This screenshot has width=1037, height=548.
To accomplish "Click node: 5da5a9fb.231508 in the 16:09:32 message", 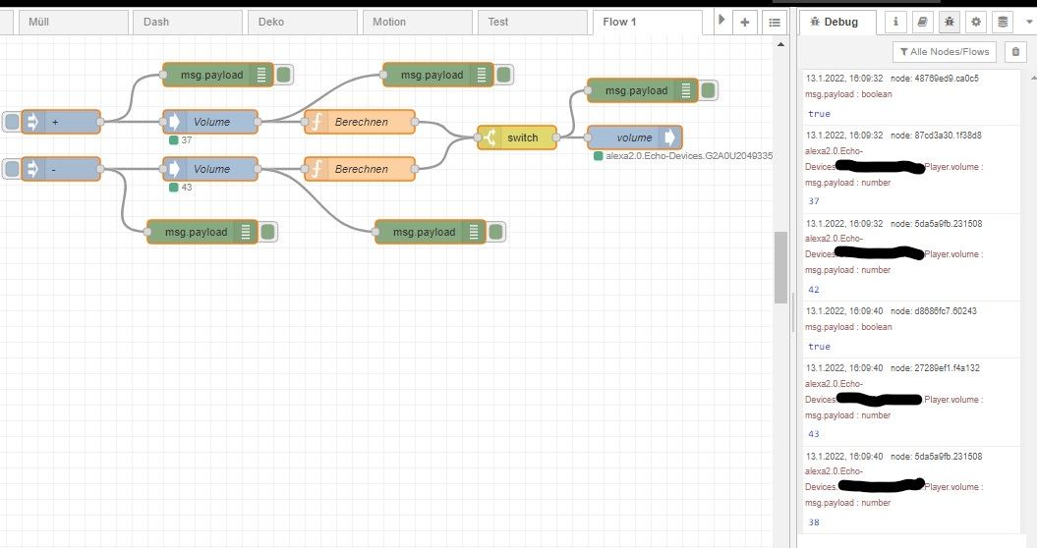I will pyautogui.click(x=936, y=224).
